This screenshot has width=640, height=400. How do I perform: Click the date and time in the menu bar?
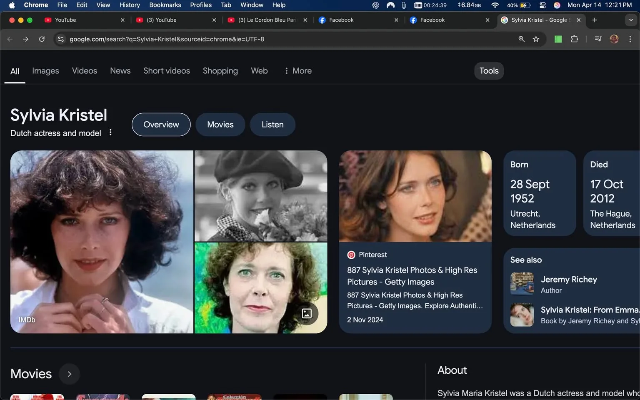600,5
